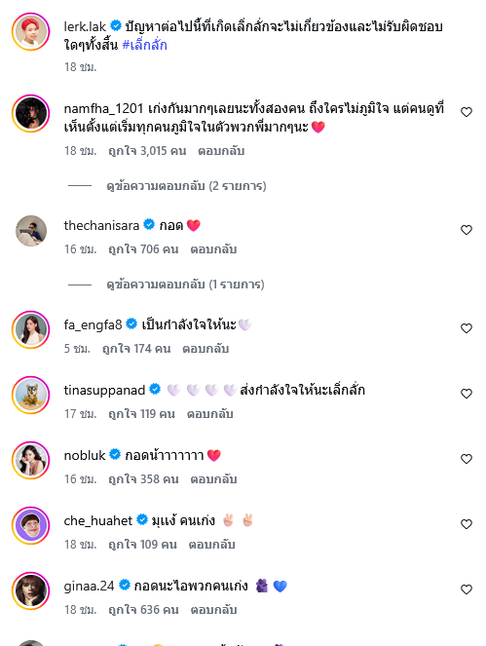Expand the 1 reply under thechanisara's comment
Image resolution: width=486 pixels, height=646 pixels.
(185, 285)
